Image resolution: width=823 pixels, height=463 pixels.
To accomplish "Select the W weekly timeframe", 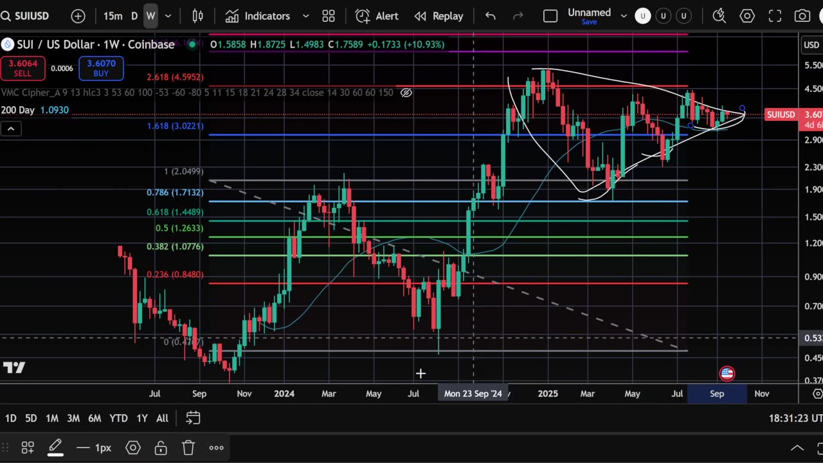I will click(150, 16).
